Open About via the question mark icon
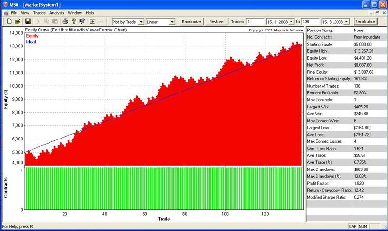This screenshot has width=388, height=231. click(74, 21)
